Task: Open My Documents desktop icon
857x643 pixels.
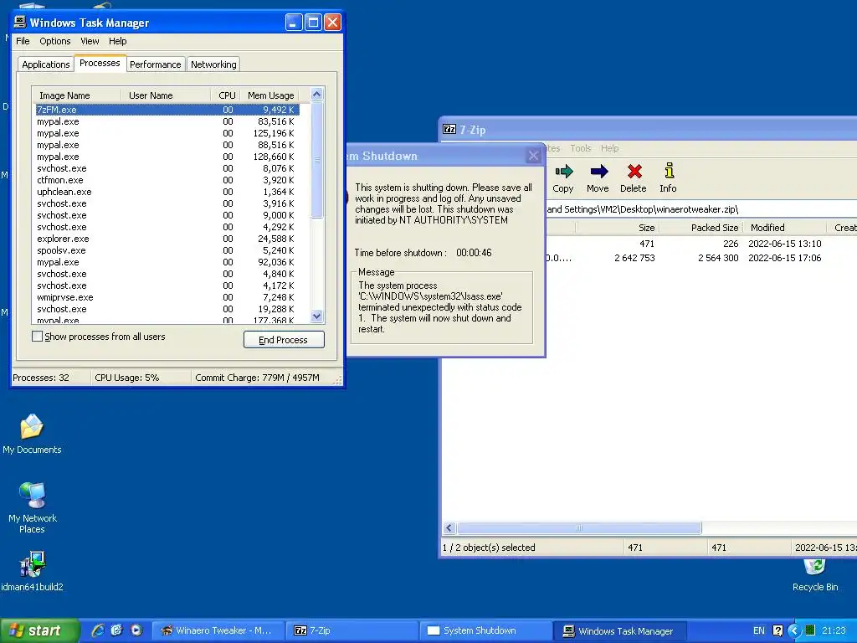Action: [x=32, y=428]
